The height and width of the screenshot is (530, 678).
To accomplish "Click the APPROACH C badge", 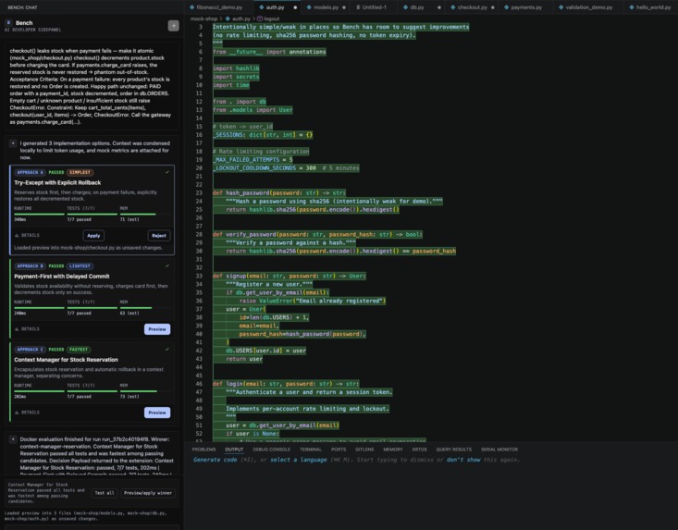I will point(30,350).
